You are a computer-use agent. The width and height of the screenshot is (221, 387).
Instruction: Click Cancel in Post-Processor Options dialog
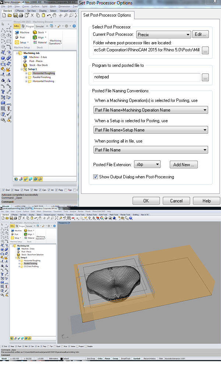click(176, 201)
